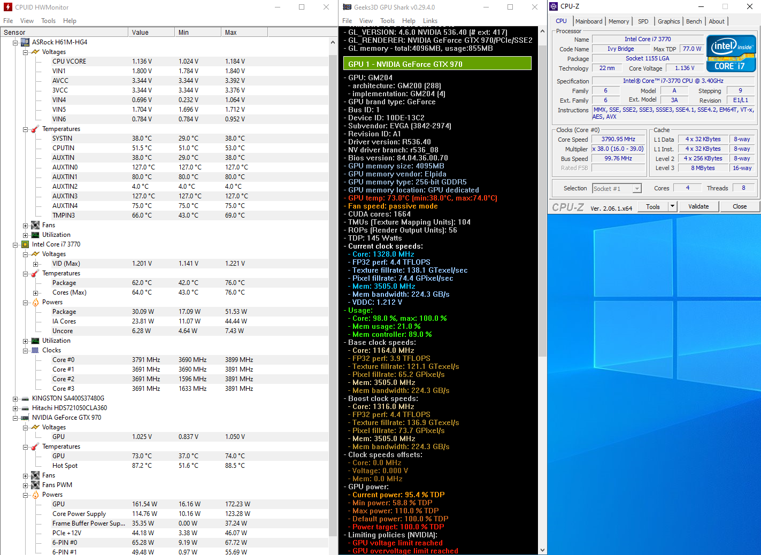Select the Hot Spot temperature row
761x555 pixels.
coord(164,466)
